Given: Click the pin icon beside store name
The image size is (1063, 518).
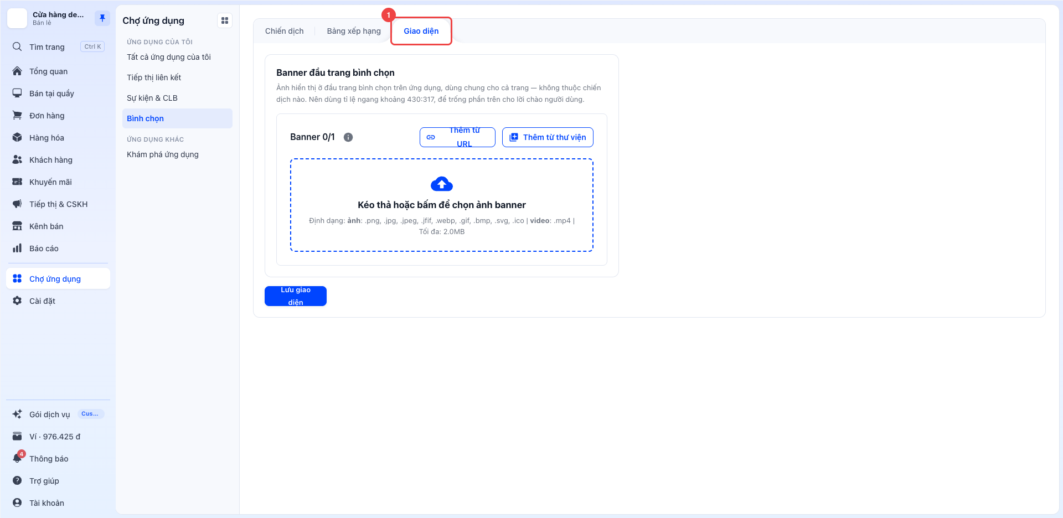Looking at the screenshot, I should tap(102, 18).
